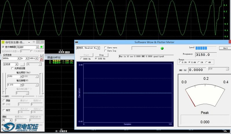Click green run button in signal generator
The width and height of the screenshot is (231, 134).
[x=42, y=47]
